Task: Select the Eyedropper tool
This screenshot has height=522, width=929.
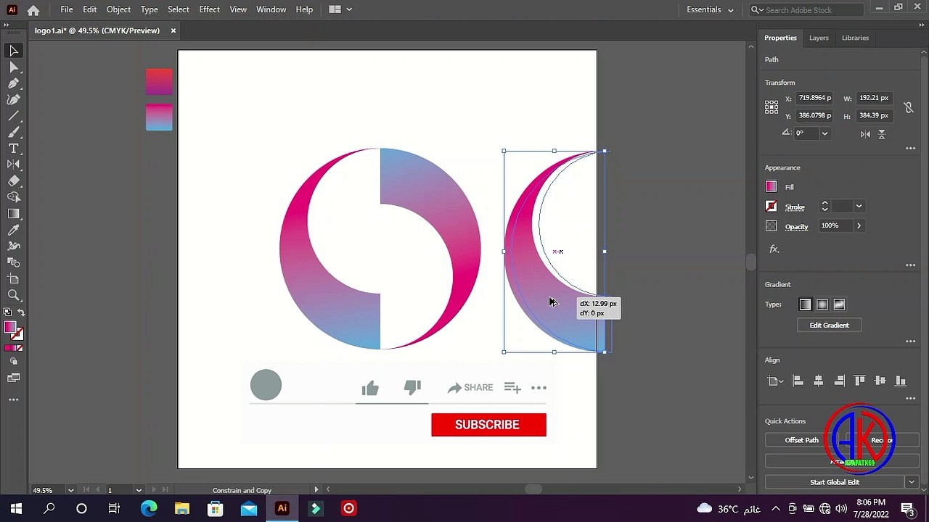Action: pos(14,230)
